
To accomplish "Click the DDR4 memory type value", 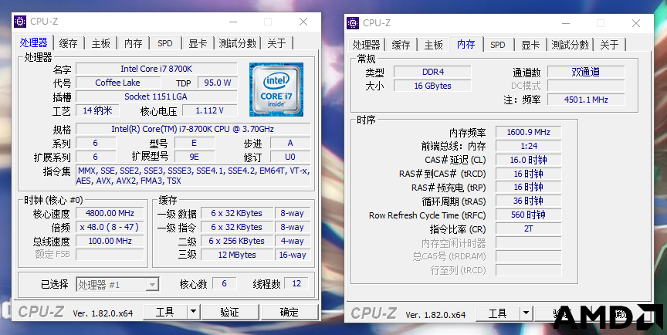I will pyautogui.click(x=432, y=72).
